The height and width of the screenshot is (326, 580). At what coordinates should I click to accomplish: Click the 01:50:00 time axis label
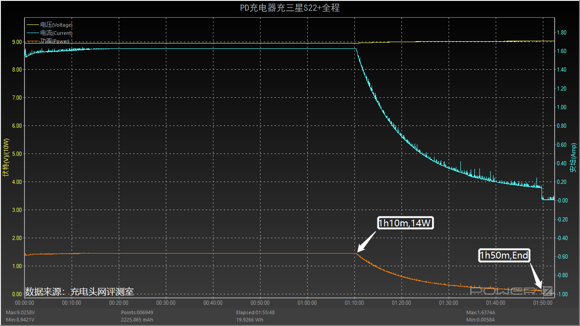coord(543,303)
